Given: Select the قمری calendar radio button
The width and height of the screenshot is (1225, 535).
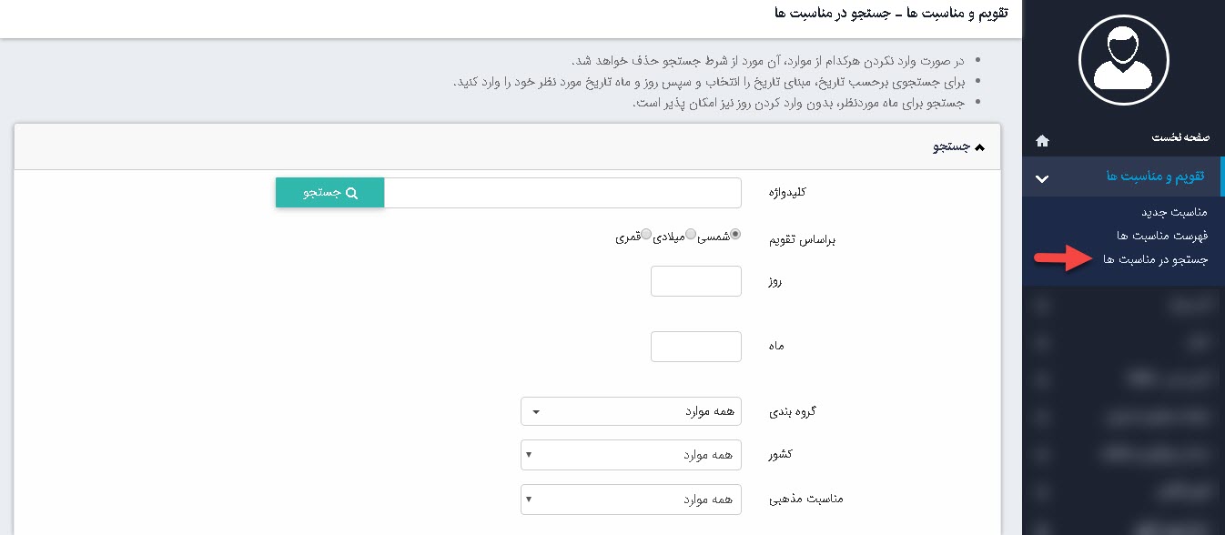Looking at the screenshot, I should click(646, 234).
